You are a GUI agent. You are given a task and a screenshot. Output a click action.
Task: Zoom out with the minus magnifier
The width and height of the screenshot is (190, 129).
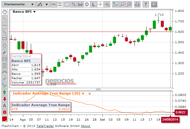122,4
